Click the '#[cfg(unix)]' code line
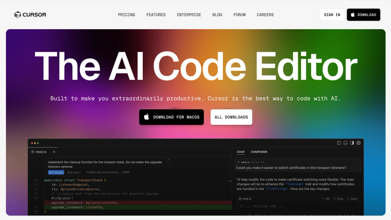 (x=62, y=198)
